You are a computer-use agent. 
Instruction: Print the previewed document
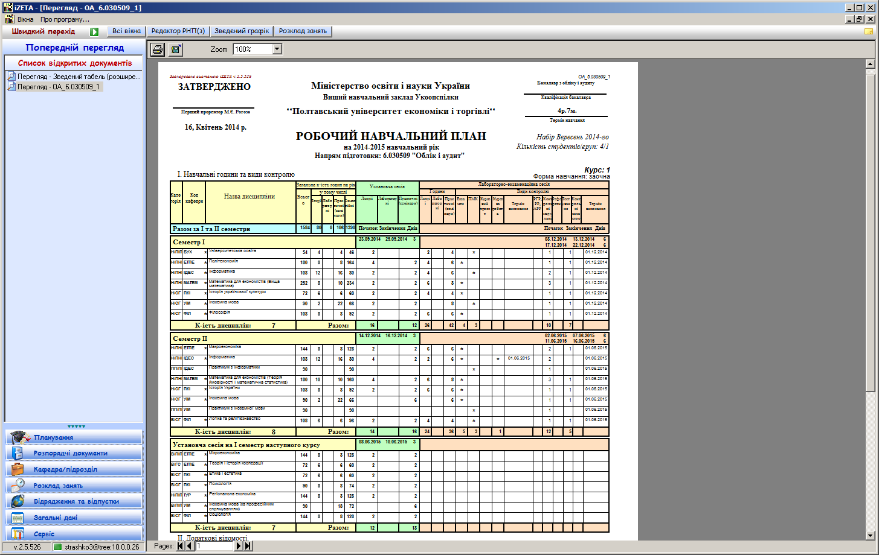(x=158, y=49)
